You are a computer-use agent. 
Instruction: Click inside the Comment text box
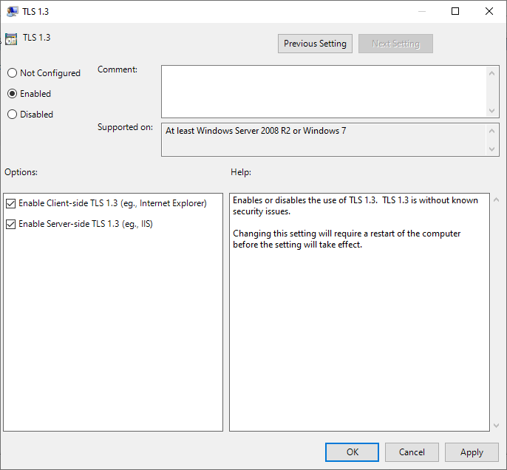click(x=324, y=91)
